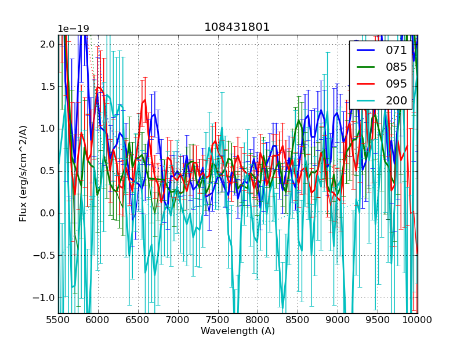Image resolution: width=464 pixels, height=348 pixels.
Task: Click the 1e-19 exponent label
Action: point(73,29)
